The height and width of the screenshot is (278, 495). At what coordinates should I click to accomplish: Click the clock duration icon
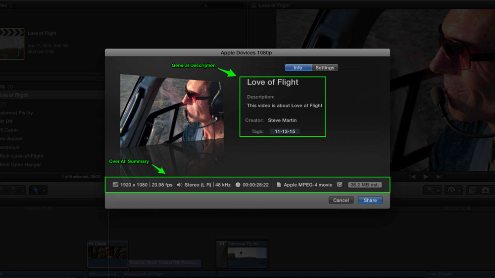238,185
